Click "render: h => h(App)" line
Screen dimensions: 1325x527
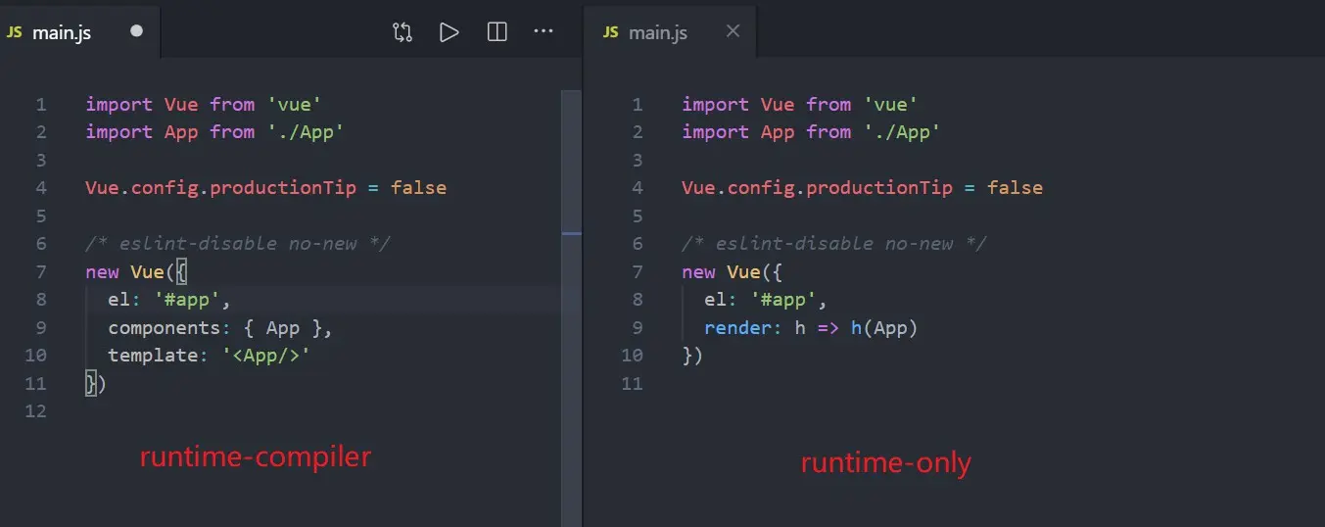pyautogui.click(x=811, y=328)
